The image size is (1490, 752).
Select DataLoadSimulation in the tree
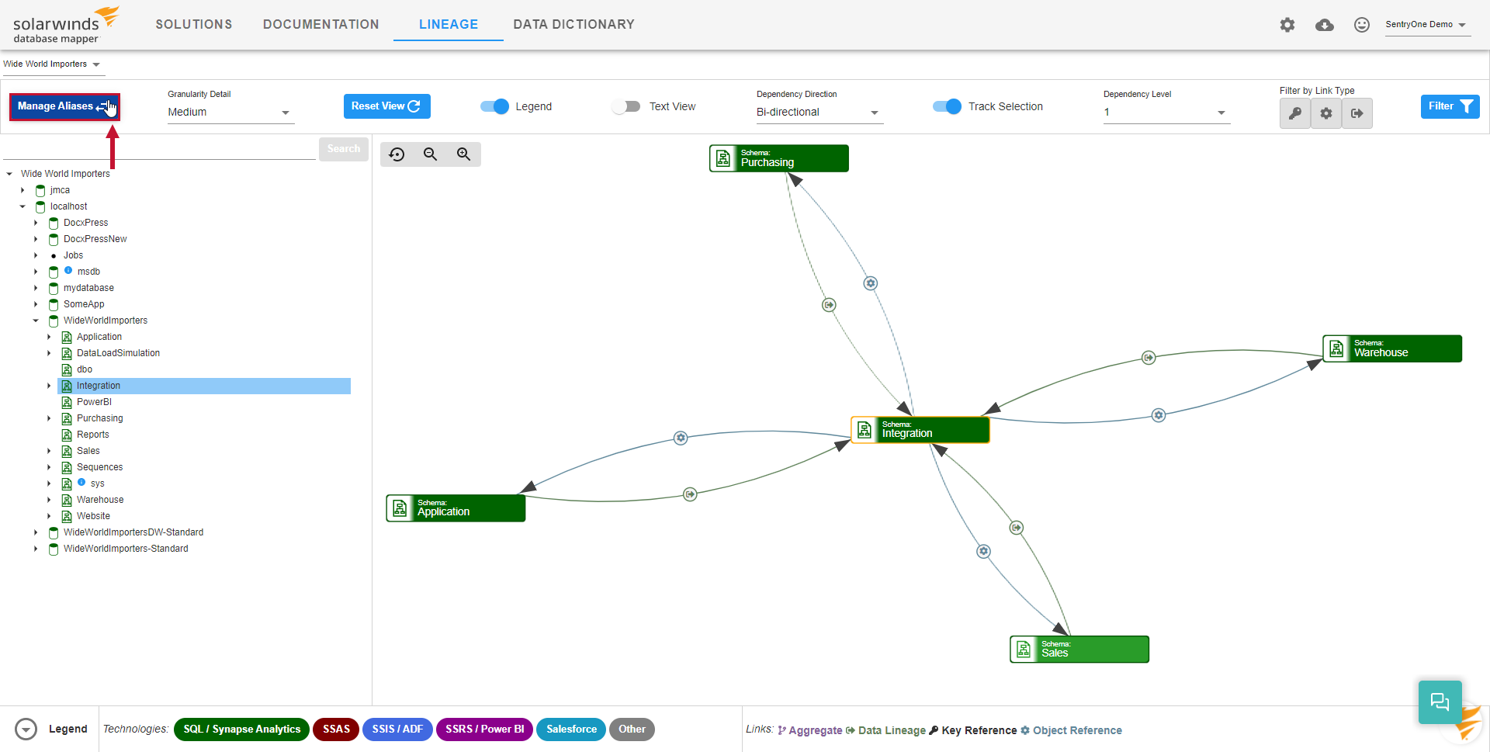pos(118,353)
